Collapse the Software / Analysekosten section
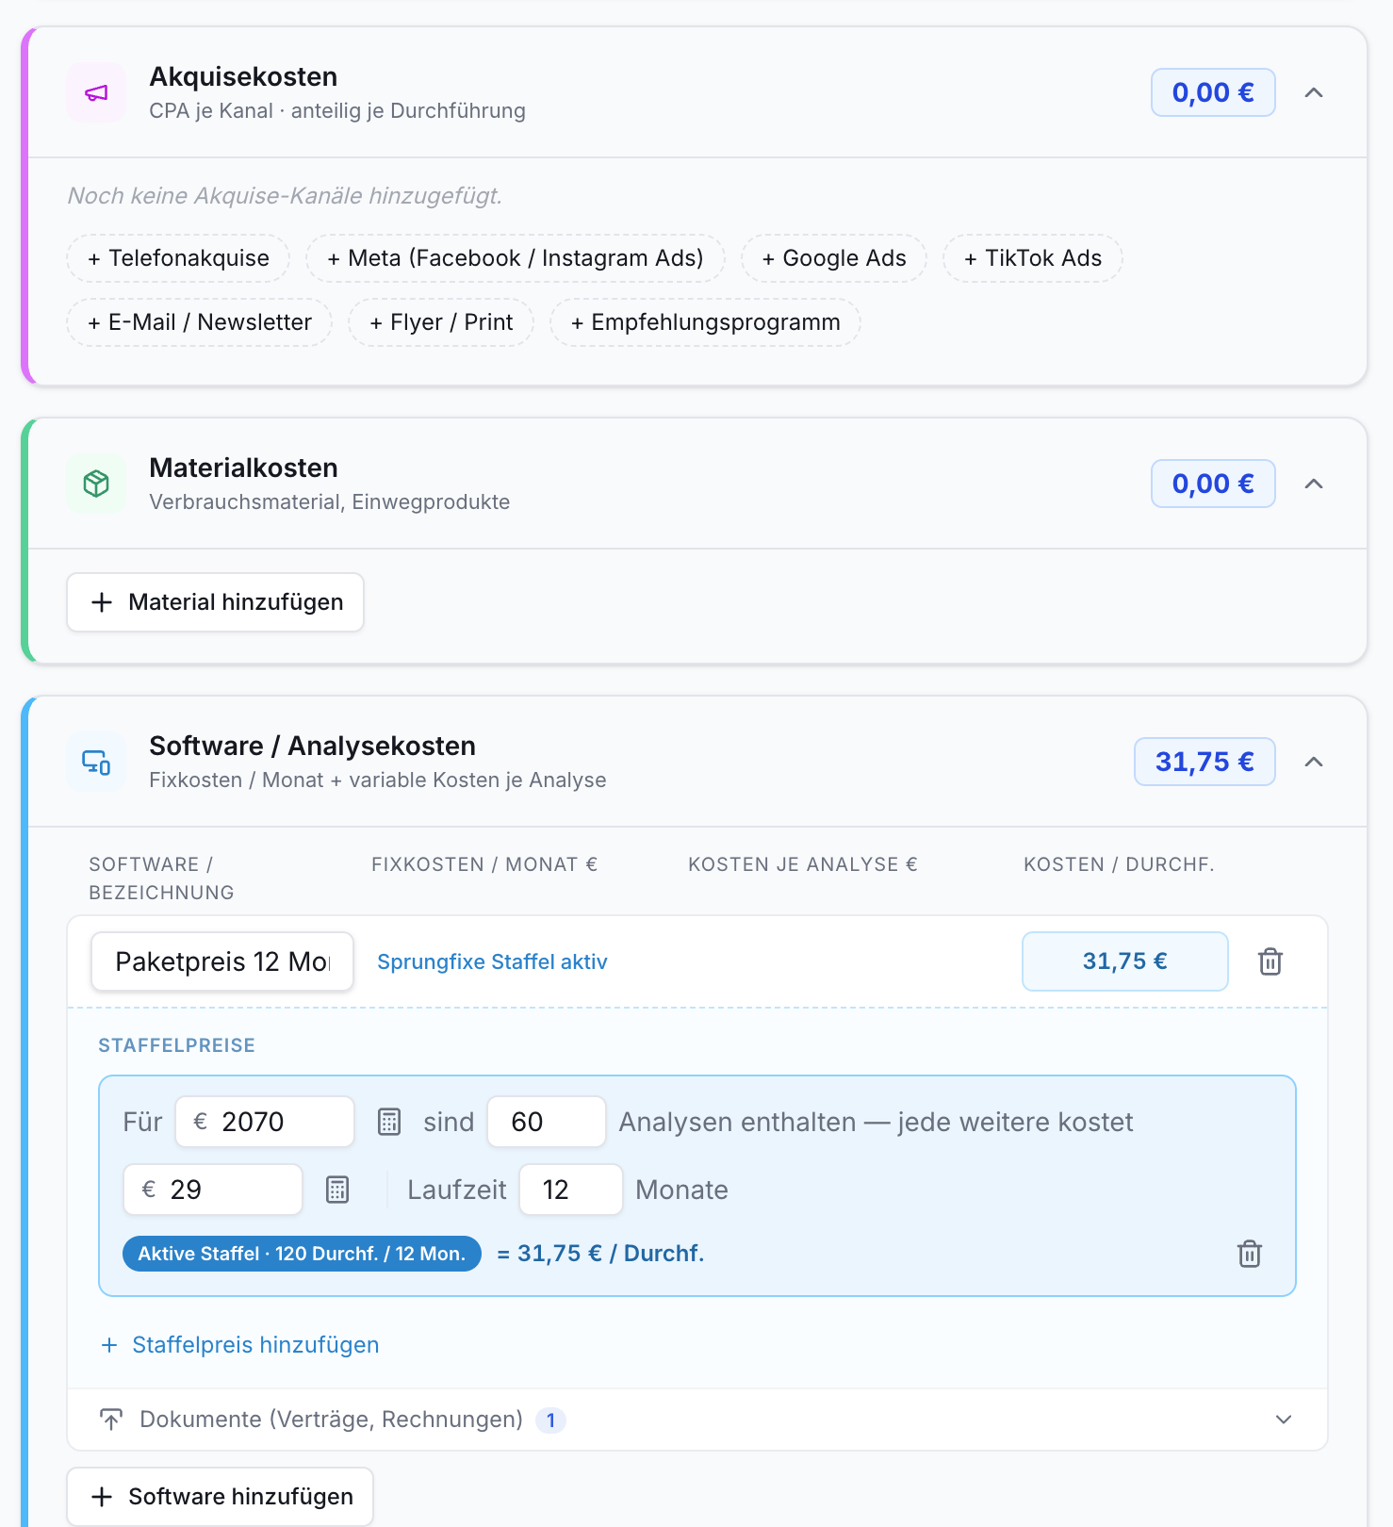This screenshot has height=1527, width=1393. 1314,762
